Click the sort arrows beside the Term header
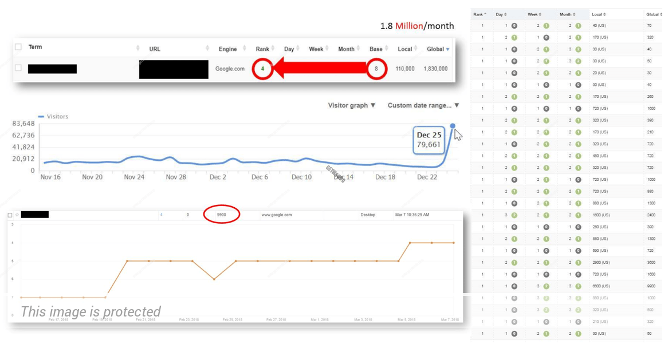Image resolution: width=672 pixels, height=348 pixels. coord(137,48)
